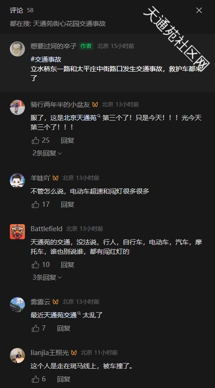
Task: Open lianjia王照光's profile avatar
Action: 17,356
